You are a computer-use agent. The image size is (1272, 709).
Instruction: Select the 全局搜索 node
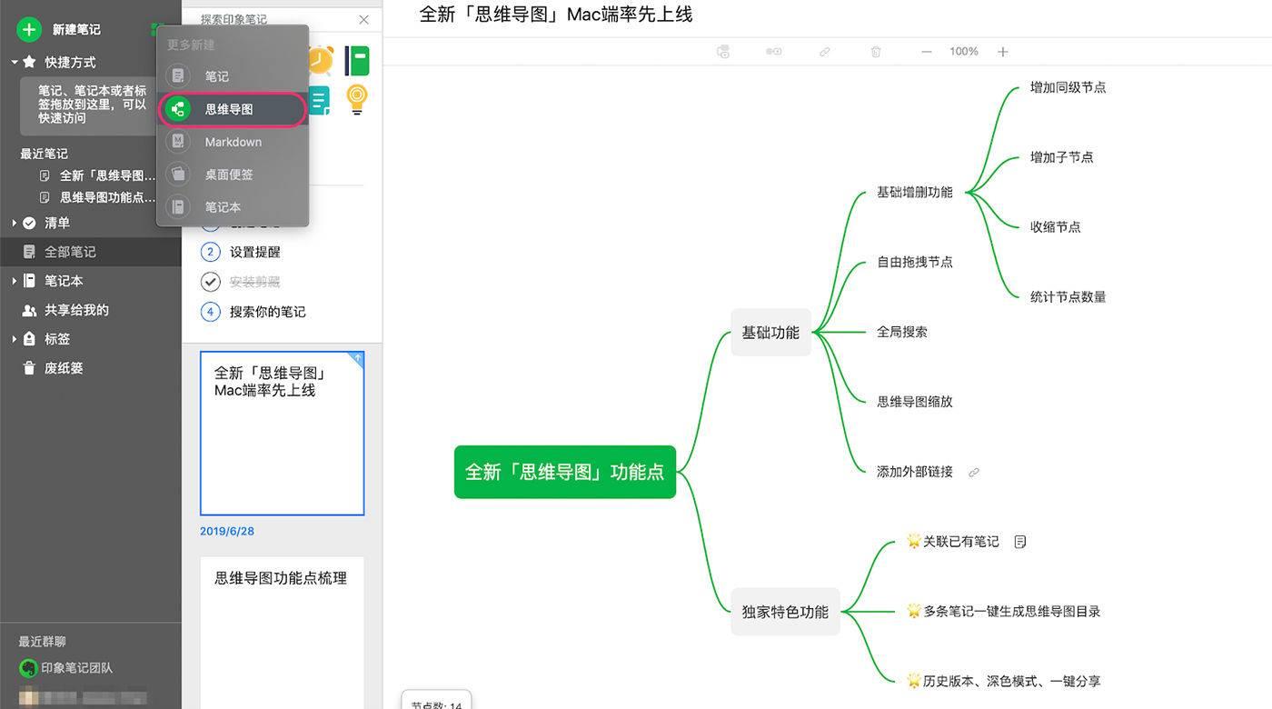click(x=902, y=333)
